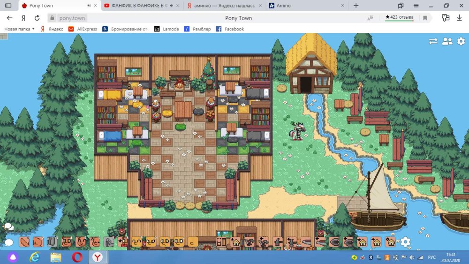Open game settings gear in top-right corner
Screen dimensions: 469x264
point(461,41)
